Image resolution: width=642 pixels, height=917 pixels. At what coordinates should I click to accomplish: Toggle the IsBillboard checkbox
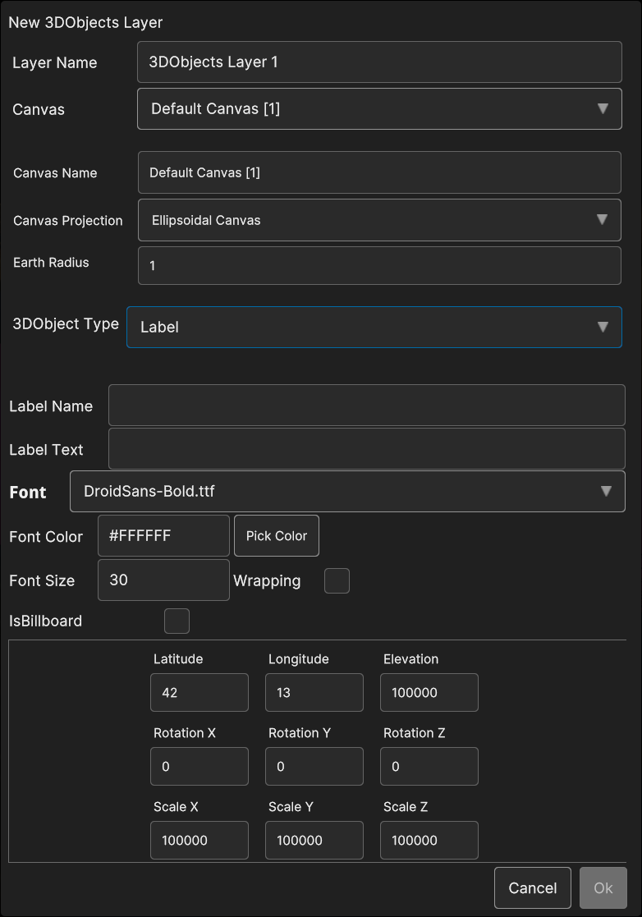[177, 621]
